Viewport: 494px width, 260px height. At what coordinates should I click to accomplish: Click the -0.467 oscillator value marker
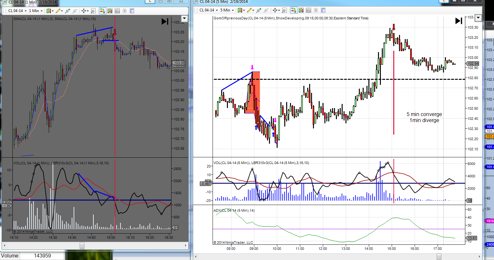pos(206,184)
